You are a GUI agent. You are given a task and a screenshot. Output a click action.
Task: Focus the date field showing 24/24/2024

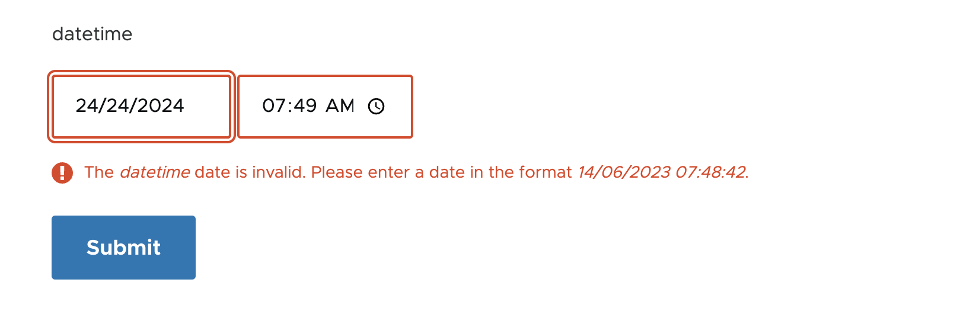tap(141, 107)
